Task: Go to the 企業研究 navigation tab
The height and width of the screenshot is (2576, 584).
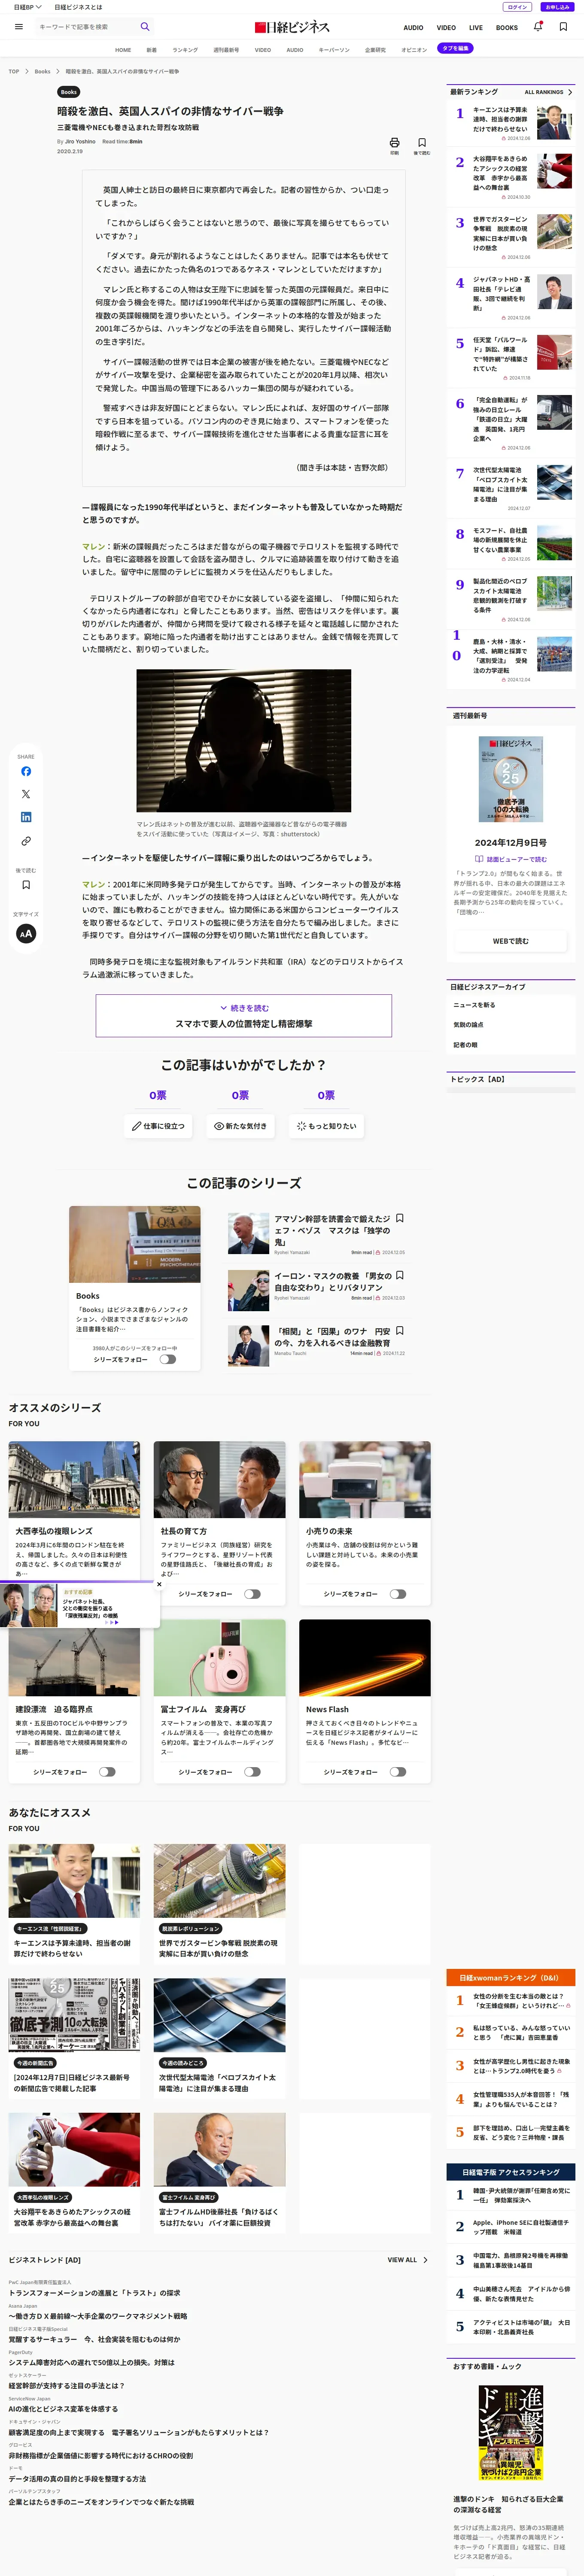Action: coord(375,49)
